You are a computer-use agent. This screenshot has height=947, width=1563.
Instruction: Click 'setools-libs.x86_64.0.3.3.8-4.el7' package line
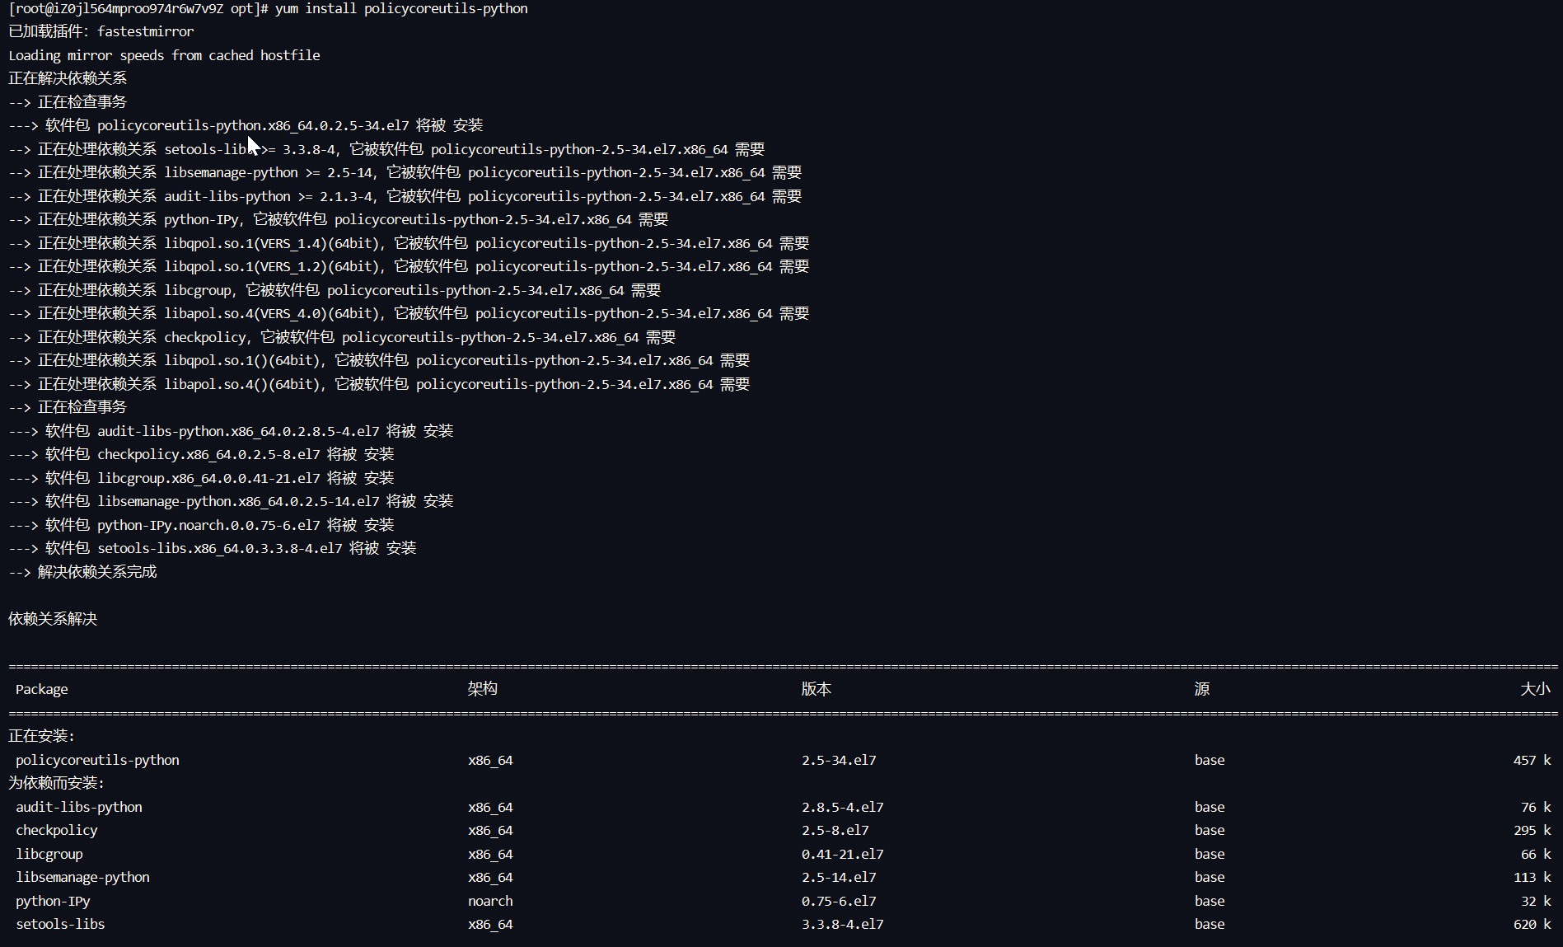[x=220, y=548]
